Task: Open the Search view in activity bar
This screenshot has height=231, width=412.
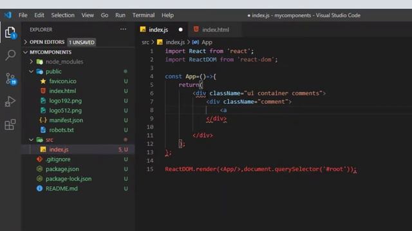Action: [x=10, y=55]
